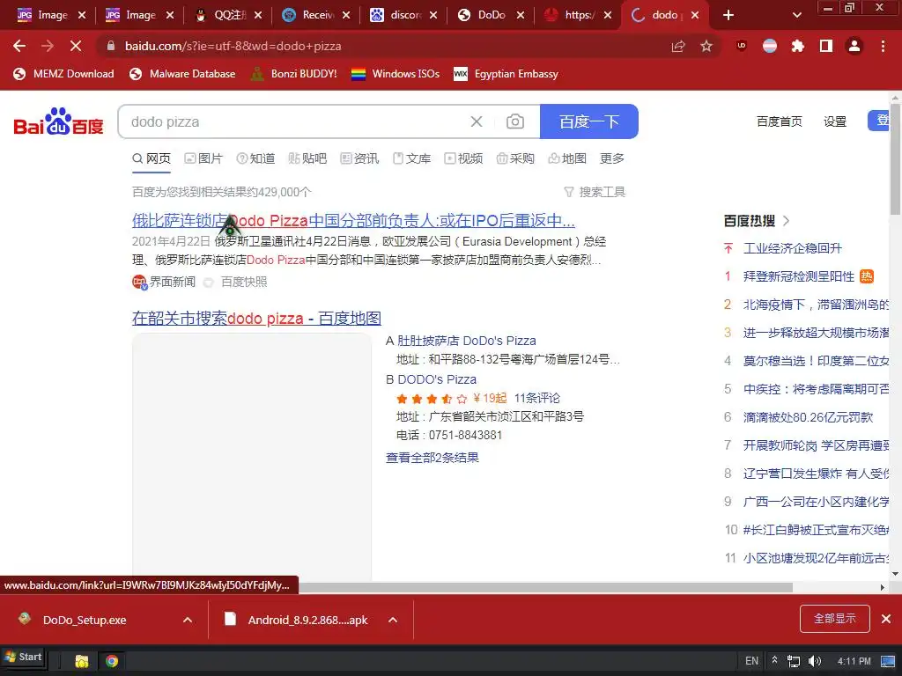Open 肚肚披萨店 DoDo's Pizza listing
902x676 pixels.
click(467, 341)
